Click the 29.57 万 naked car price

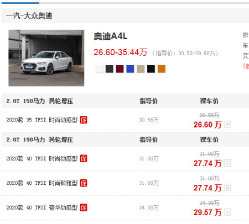[207, 212]
